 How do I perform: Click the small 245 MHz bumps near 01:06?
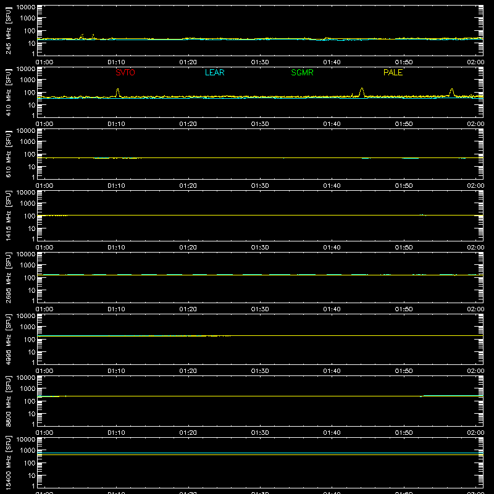(x=86, y=36)
